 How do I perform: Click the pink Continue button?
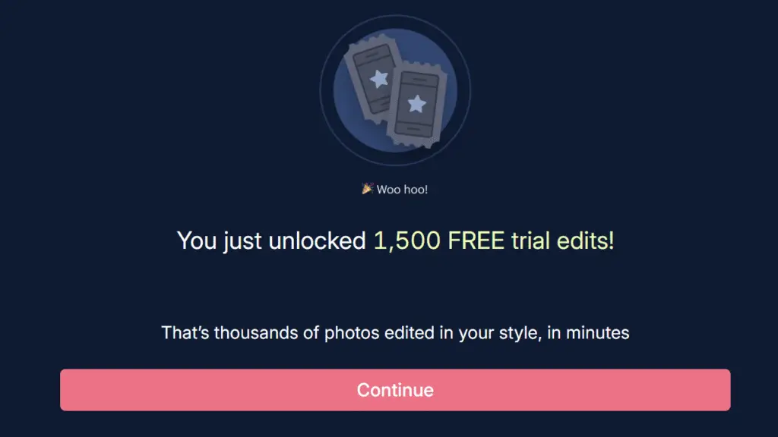[395, 390]
